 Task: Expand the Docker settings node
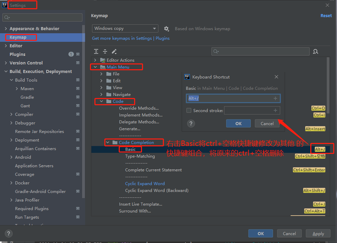11,183
